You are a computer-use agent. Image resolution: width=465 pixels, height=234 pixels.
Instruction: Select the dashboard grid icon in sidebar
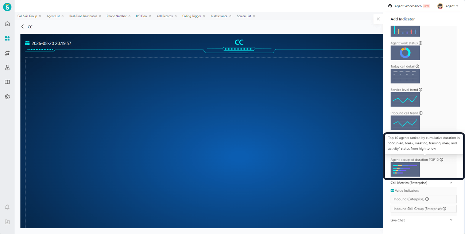(x=7, y=38)
